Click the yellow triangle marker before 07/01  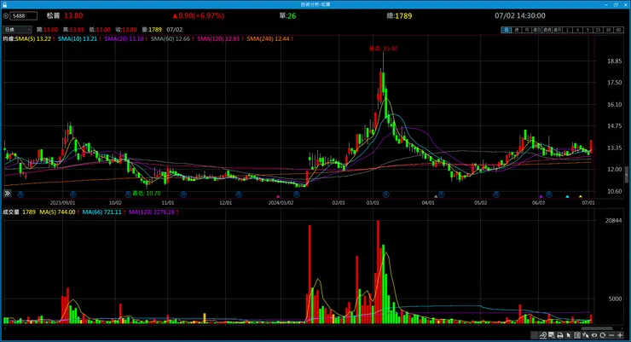click(581, 196)
